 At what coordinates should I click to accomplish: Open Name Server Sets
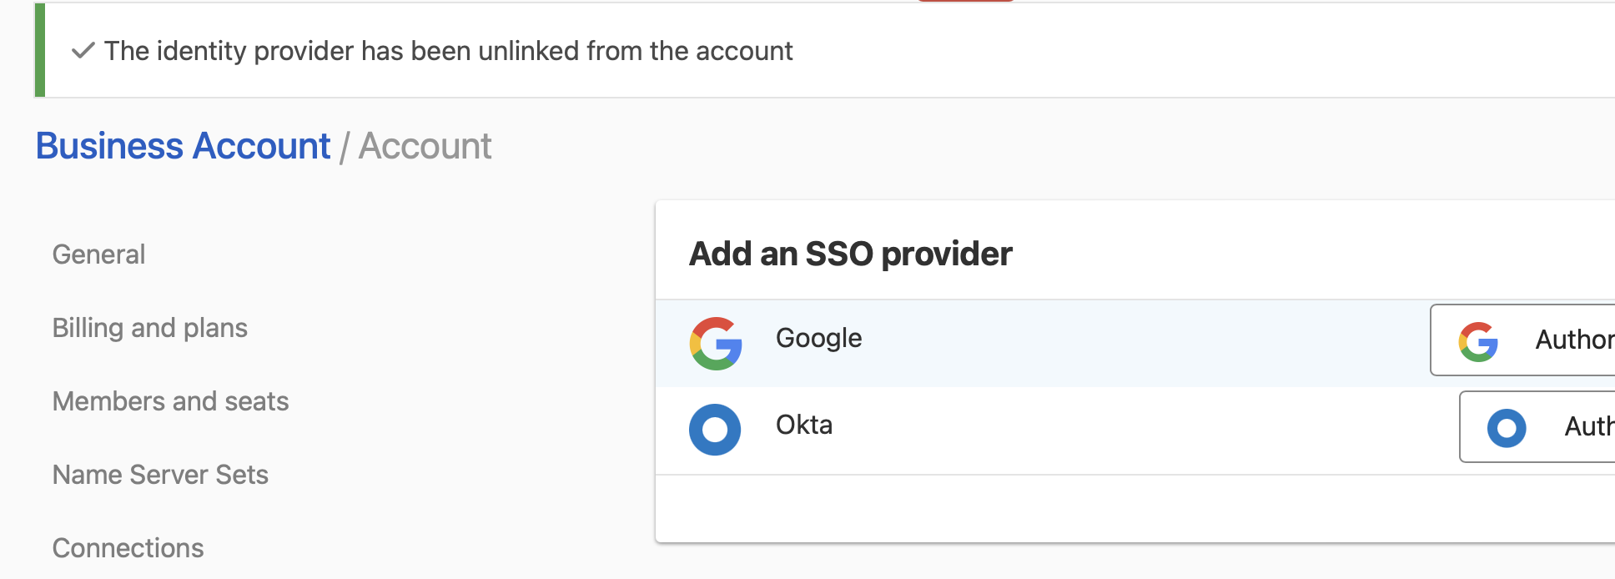tap(160, 475)
